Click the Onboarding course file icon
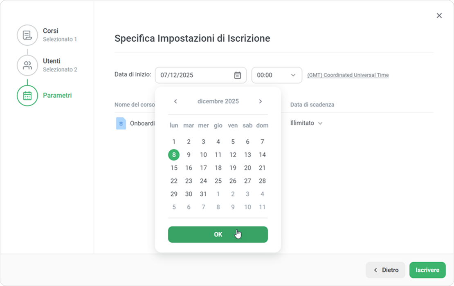The width and height of the screenshot is (454, 286). [121, 123]
